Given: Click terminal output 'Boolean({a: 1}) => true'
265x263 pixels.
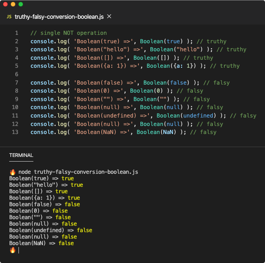Looking at the screenshot, I should [44, 198].
